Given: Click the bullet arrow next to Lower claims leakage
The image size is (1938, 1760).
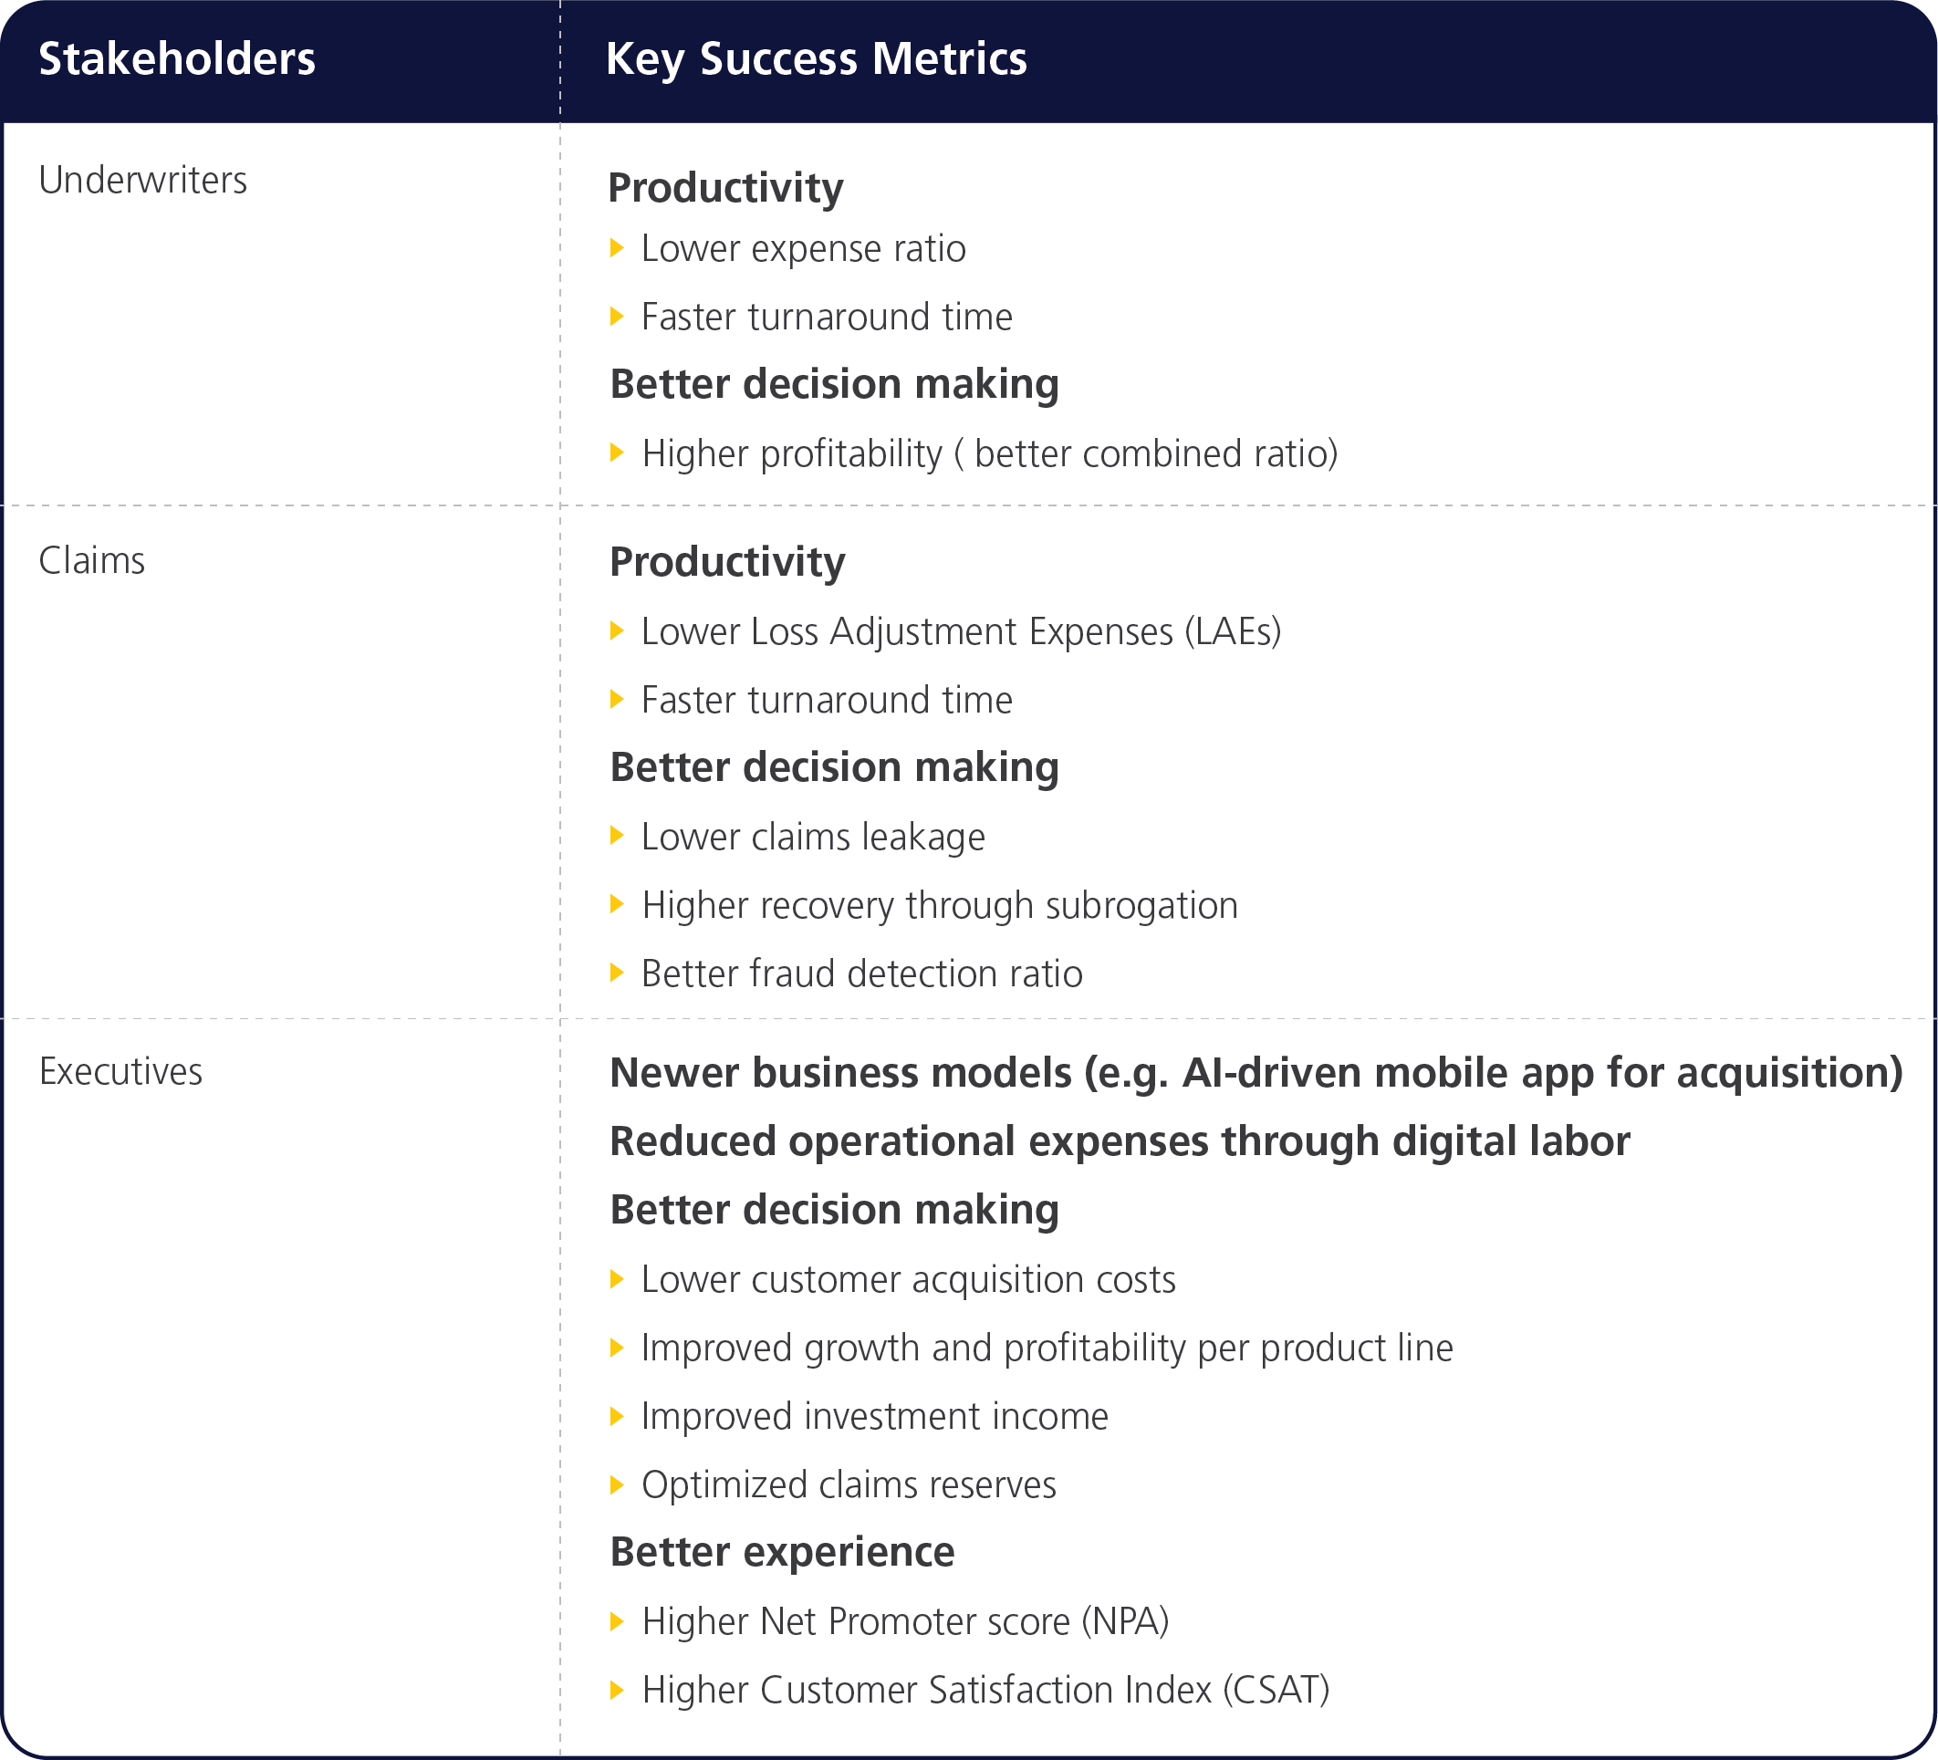Looking at the screenshot, I should pyautogui.click(x=617, y=837).
